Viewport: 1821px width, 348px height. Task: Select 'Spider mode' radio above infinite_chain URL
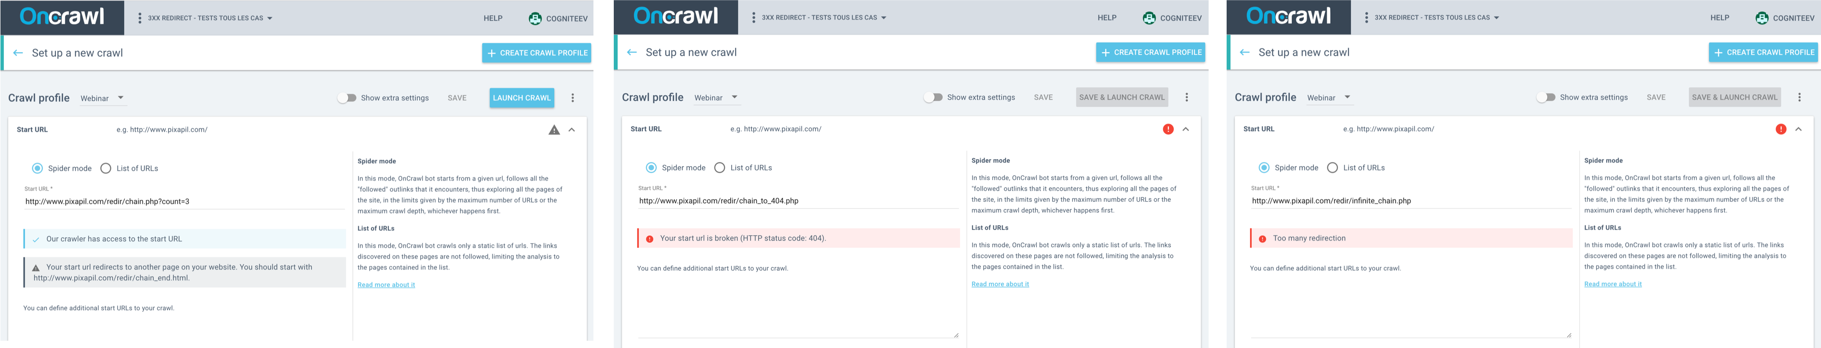[1264, 168]
